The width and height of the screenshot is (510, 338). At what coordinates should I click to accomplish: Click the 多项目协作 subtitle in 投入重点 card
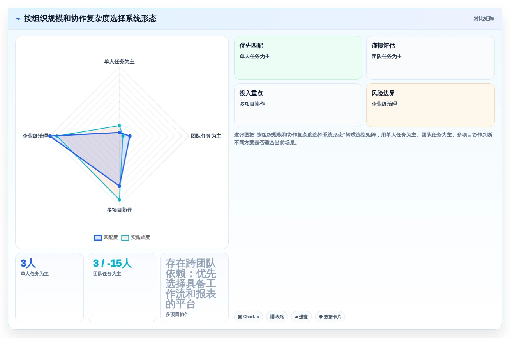(252, 104)
